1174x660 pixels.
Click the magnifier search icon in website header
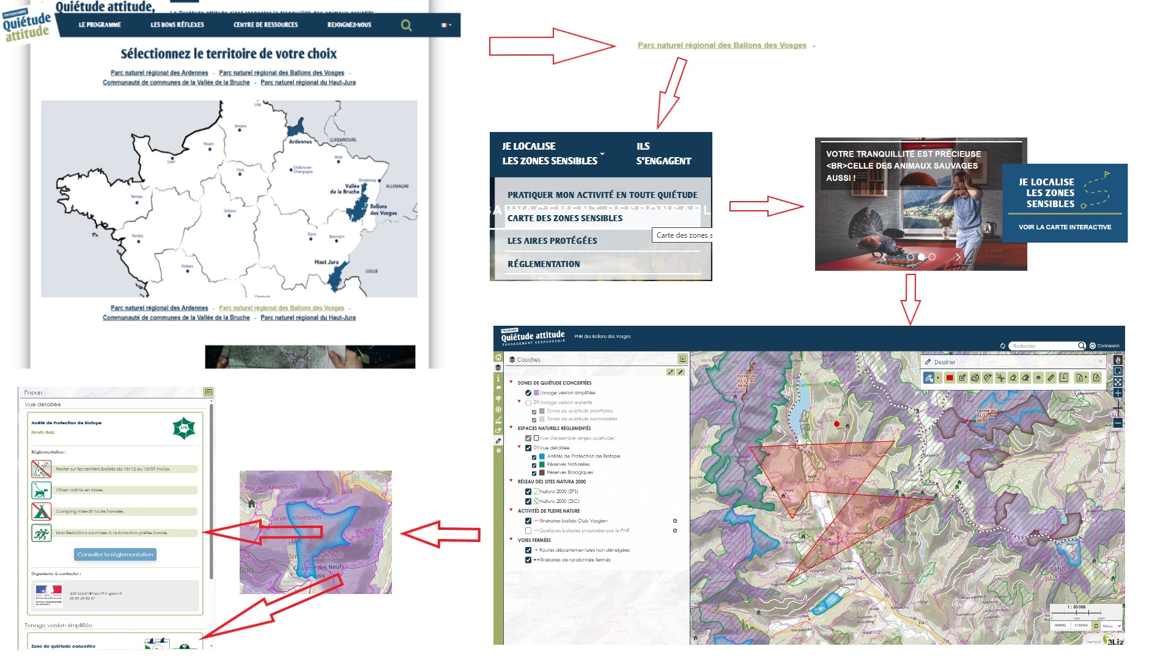(406, 25)
